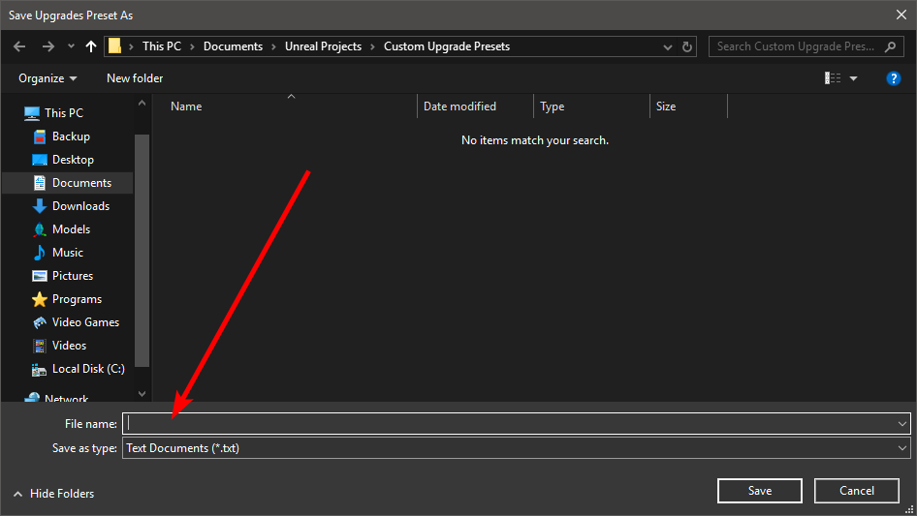
Task: Change view layout icon
Action: click(x=833, y=78)
